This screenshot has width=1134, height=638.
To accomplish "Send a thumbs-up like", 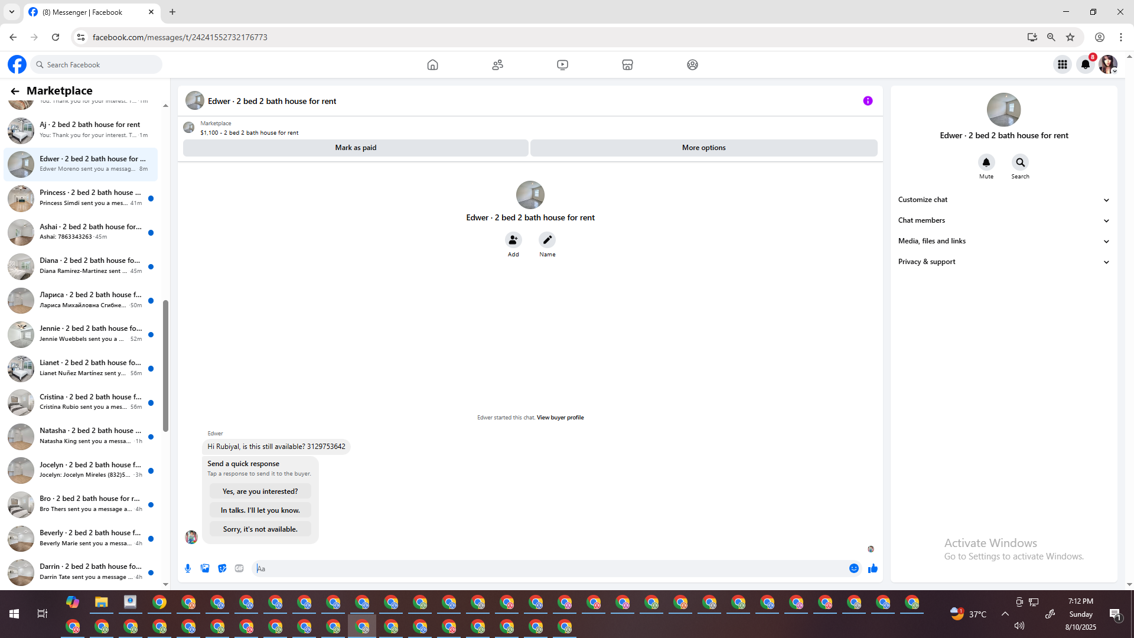I will pyautogui.click(x=873, y=568).
